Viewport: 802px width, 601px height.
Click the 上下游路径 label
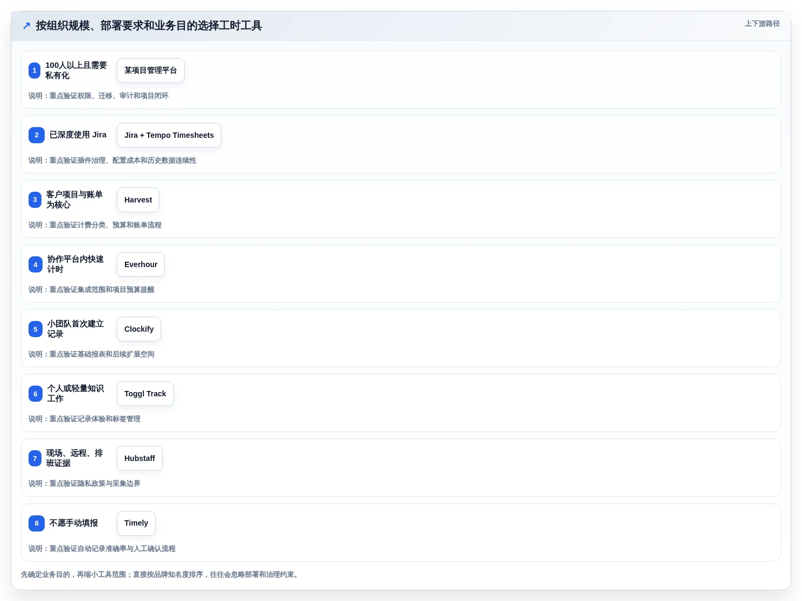tap(762, 24)
